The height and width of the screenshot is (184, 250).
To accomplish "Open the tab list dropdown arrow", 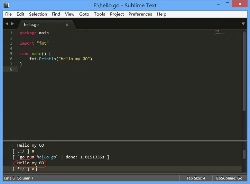I will coord(243,24).
